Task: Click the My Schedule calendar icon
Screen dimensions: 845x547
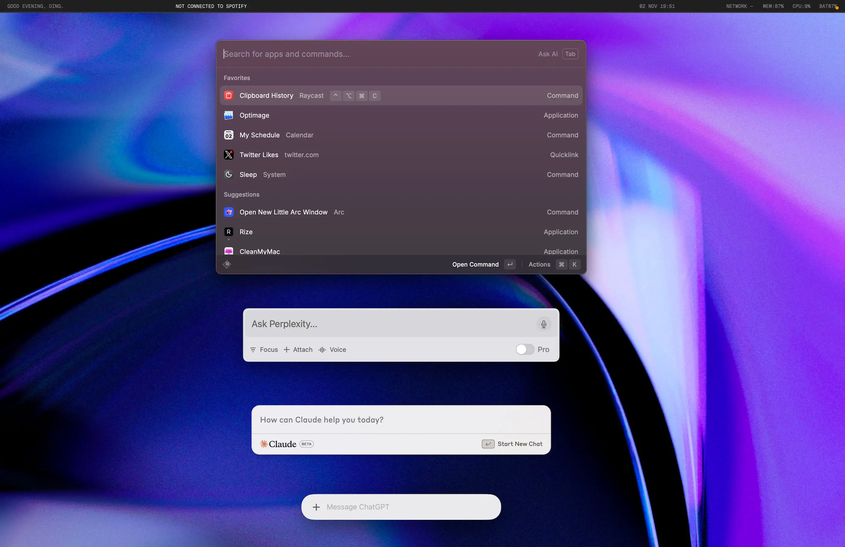Action: tap(229, 135)
